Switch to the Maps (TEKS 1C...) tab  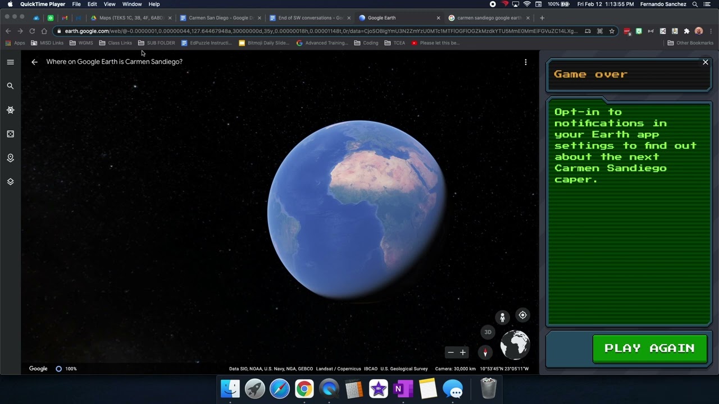tap(131, 18)
